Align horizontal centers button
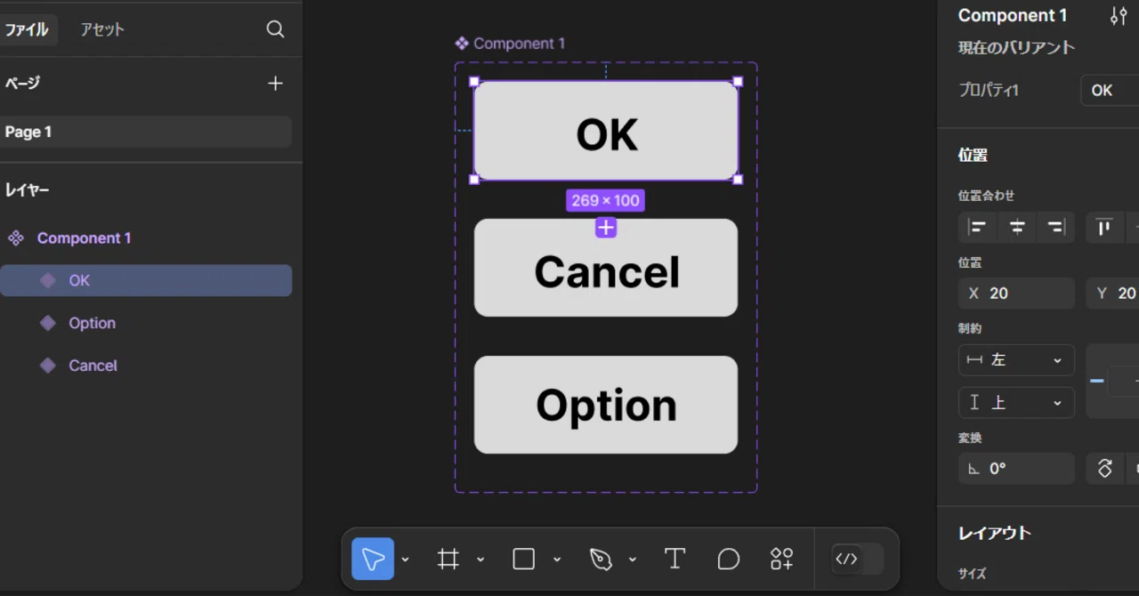1139x596 pixels. (1017, 228)
